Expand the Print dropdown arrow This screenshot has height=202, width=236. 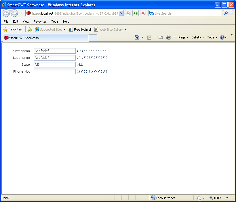point(174,37)
